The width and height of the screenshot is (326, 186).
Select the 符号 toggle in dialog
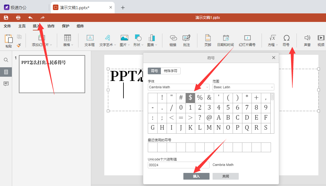[154, 71]
